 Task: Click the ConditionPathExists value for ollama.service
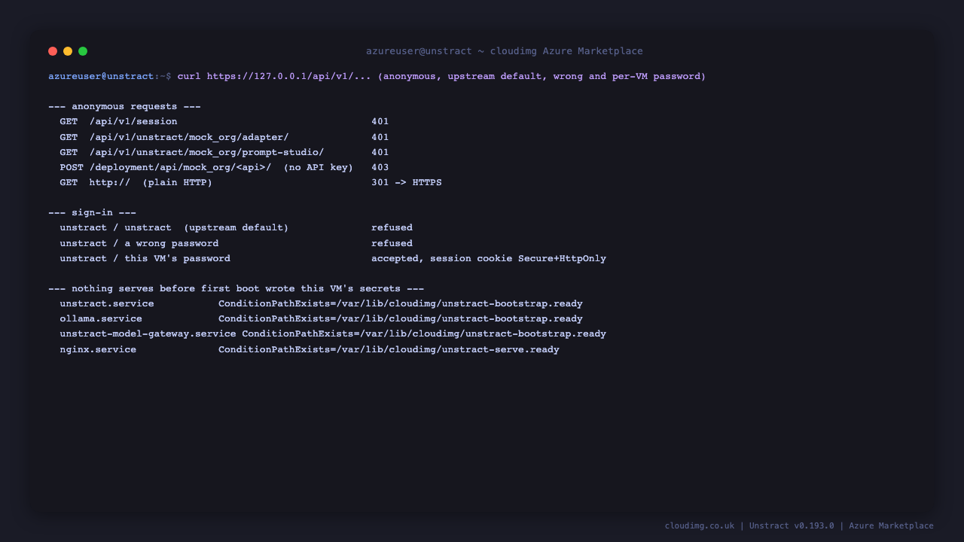pos(401,318)
